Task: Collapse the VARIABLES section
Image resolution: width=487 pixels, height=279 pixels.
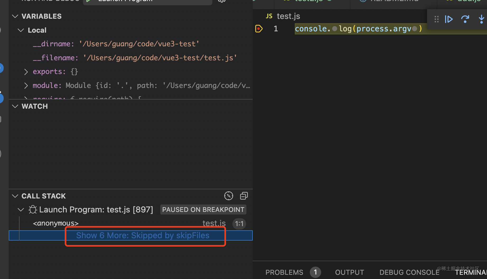Action: [x=15, y=16]
